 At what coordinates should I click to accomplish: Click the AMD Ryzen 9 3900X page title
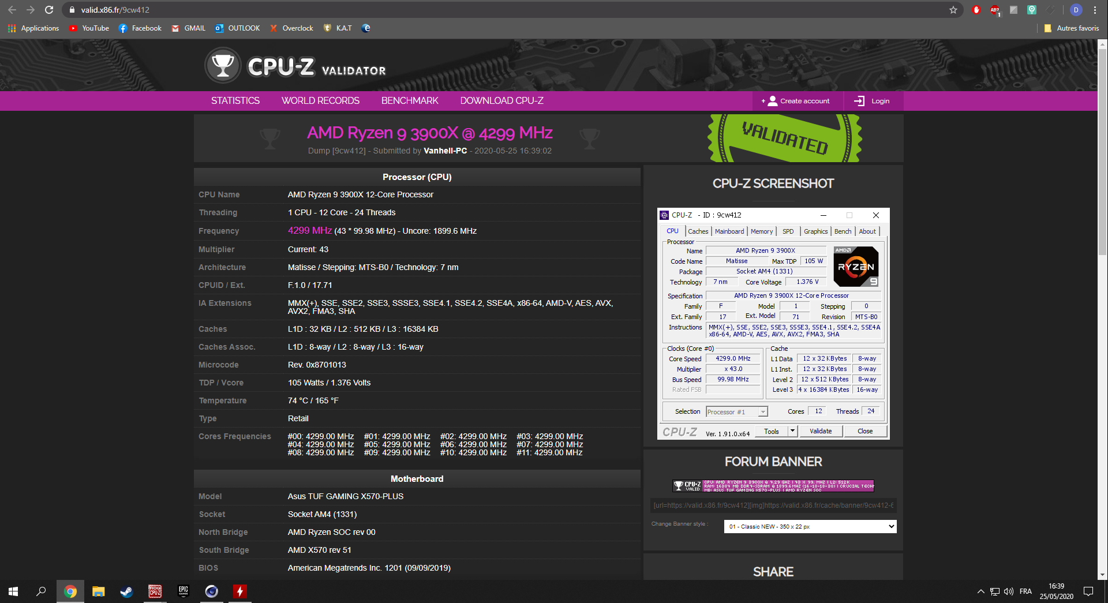point(430,133)
